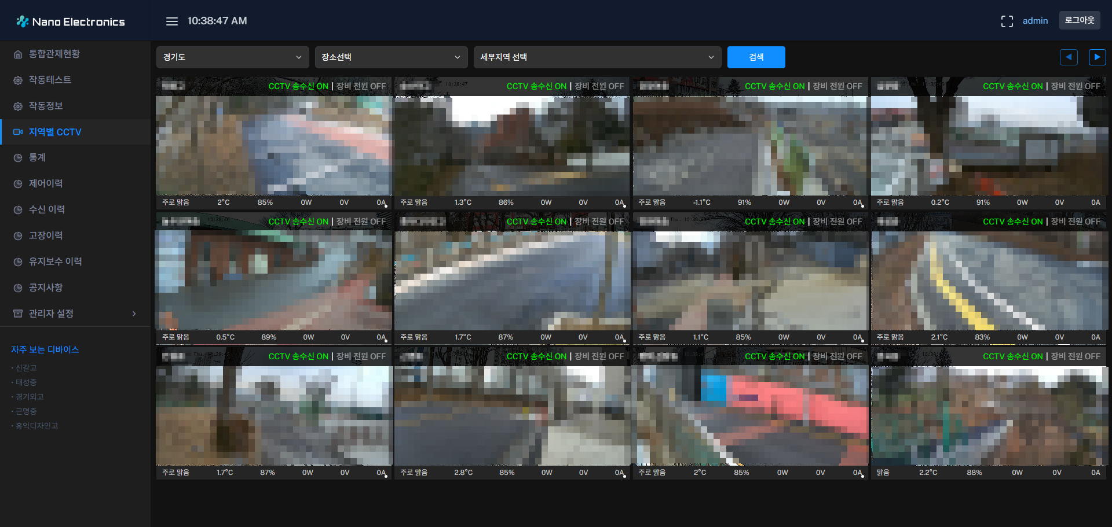Click the 로그아웃 button
The height and width of the screenshot is (527, 1112).
click(1079, 20)
